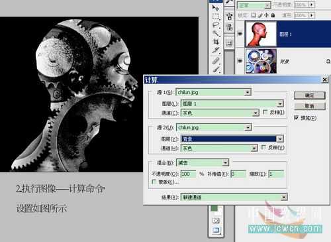
Task: Click the 取消 cancel button
Action: click(309, 106)
